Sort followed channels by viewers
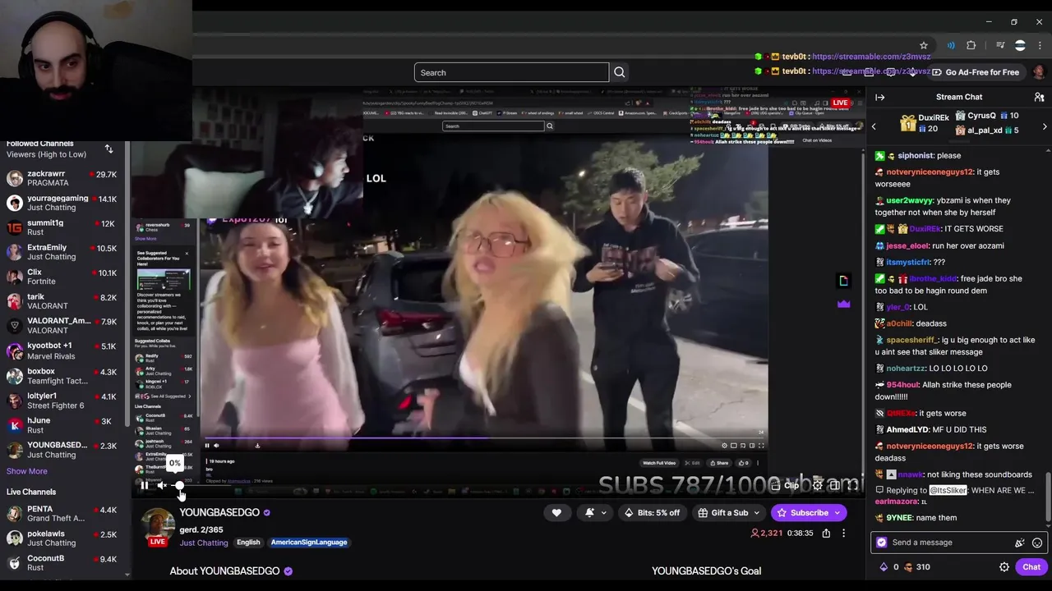Screen dimensions: 1052x591 click(108, 149)
